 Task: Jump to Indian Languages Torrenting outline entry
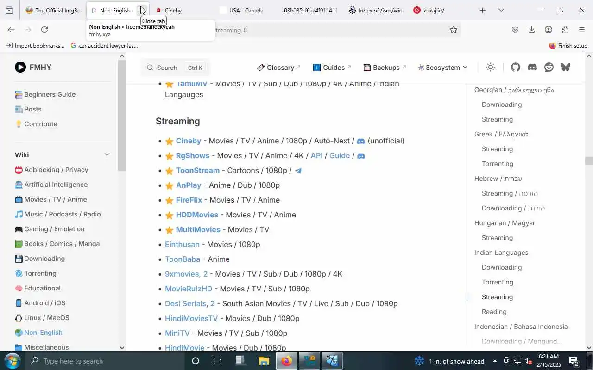[x=498, y=282]
